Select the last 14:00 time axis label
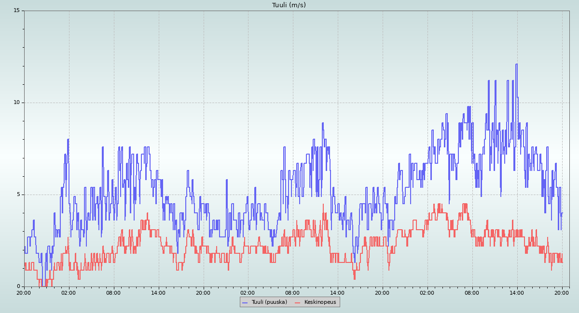Image resolution: width=579 pixels, height=313 pixels. point(517,292)
